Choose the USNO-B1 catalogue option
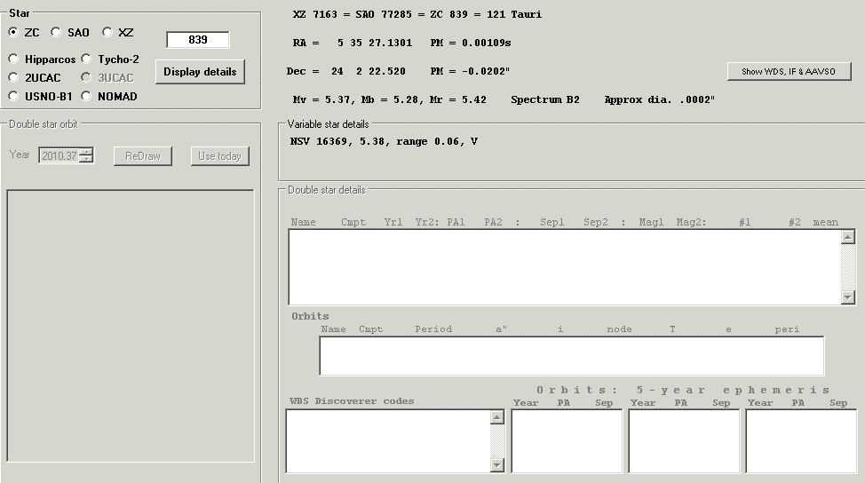 (x=13, y=96)
